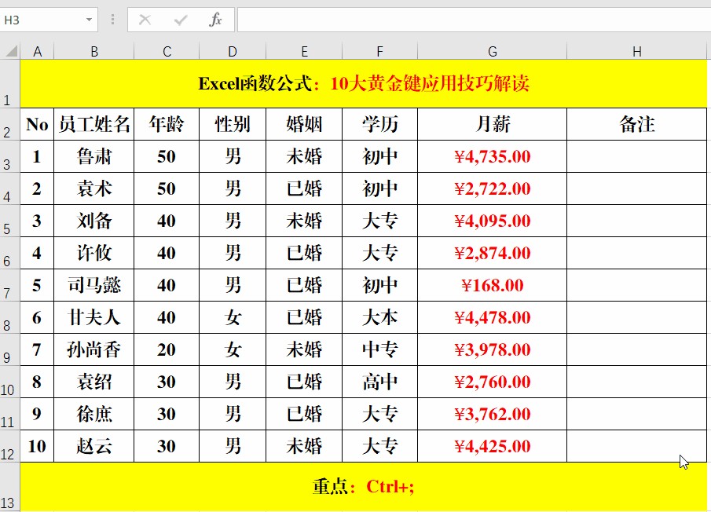Select the cell containing 许攸
The image size is (711, 512).
pos(93,253)
